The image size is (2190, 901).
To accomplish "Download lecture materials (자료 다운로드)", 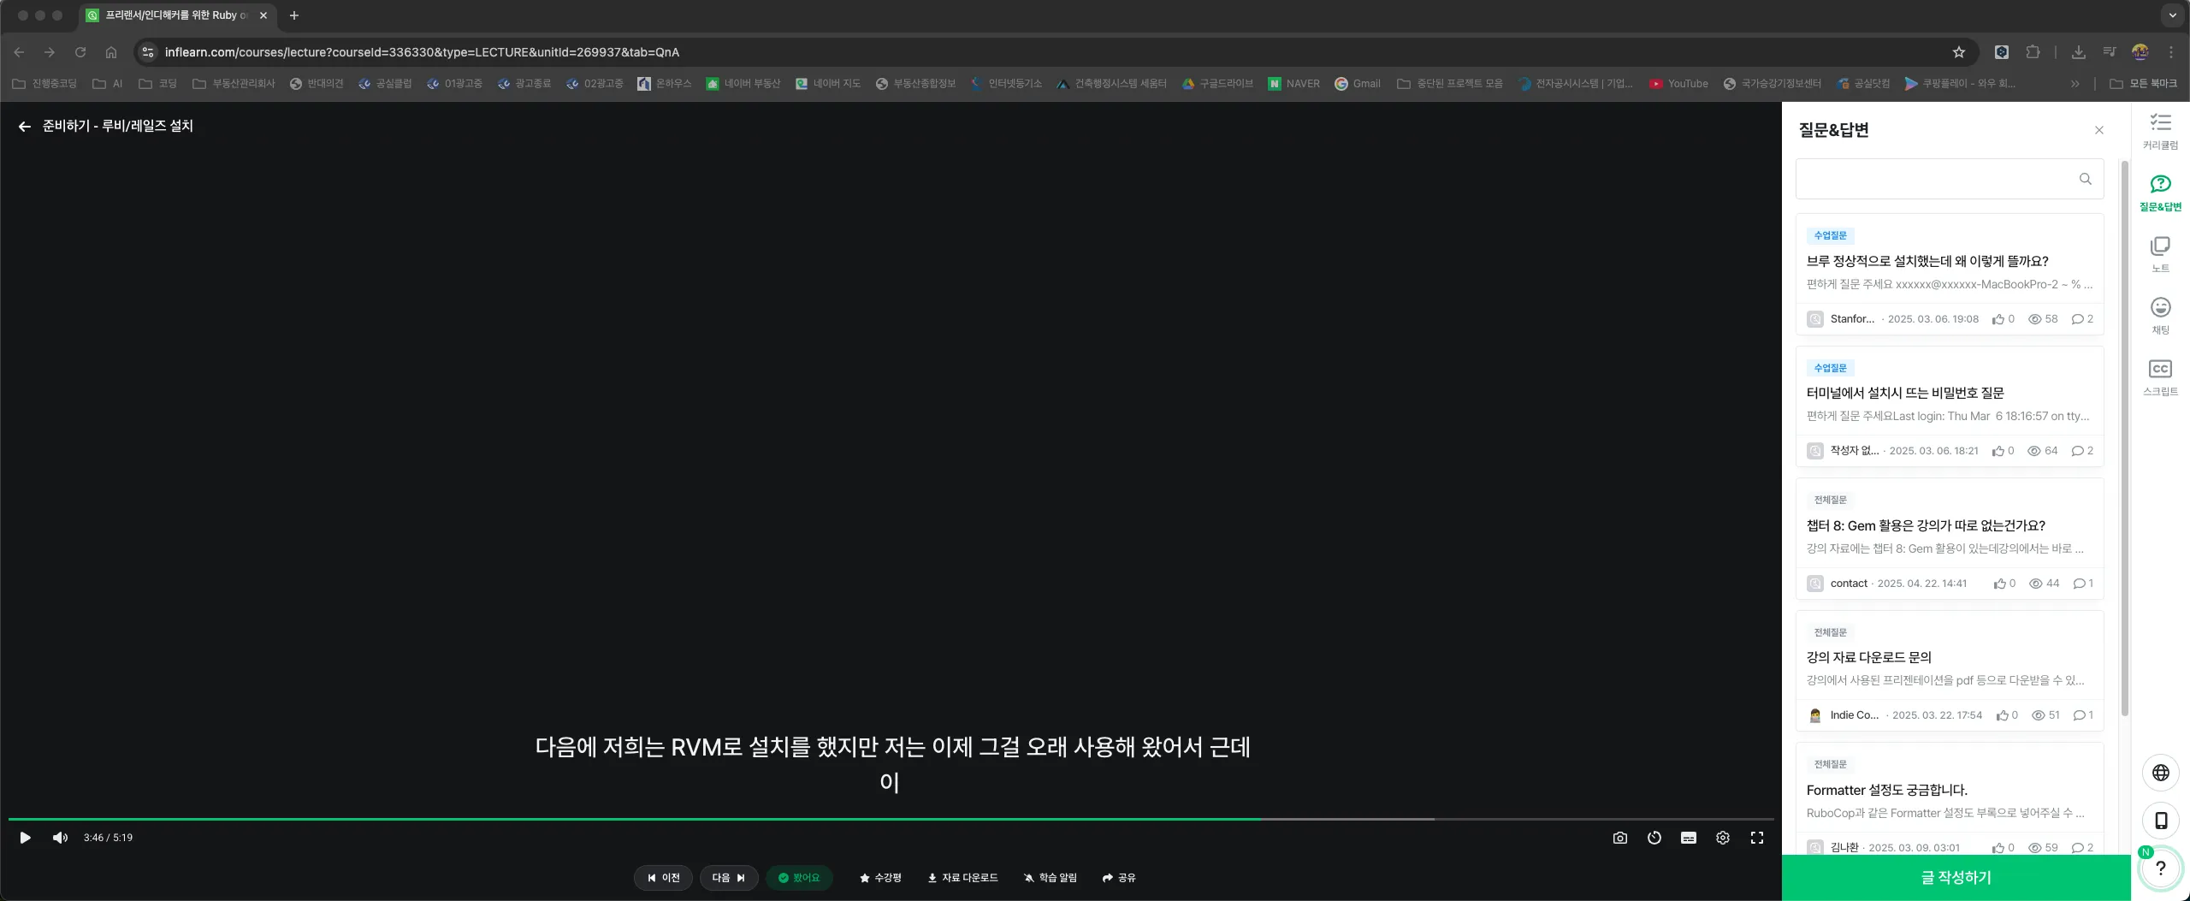I will [x=962, y=878].
